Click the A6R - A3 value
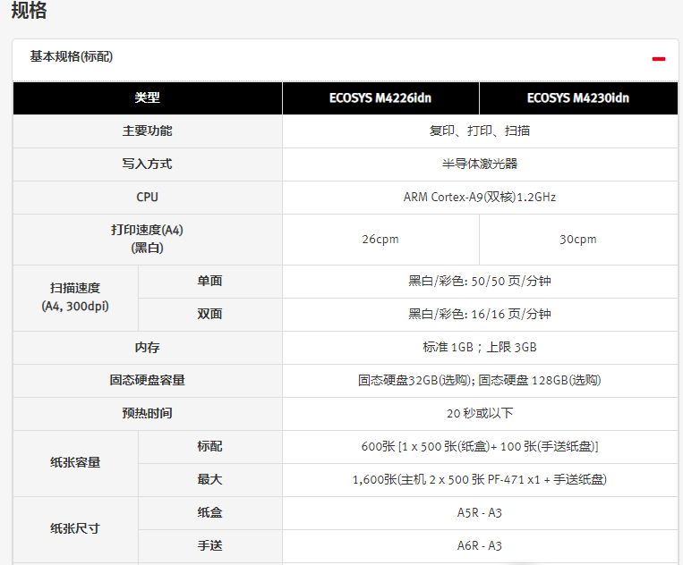 (x=480, y=546)
